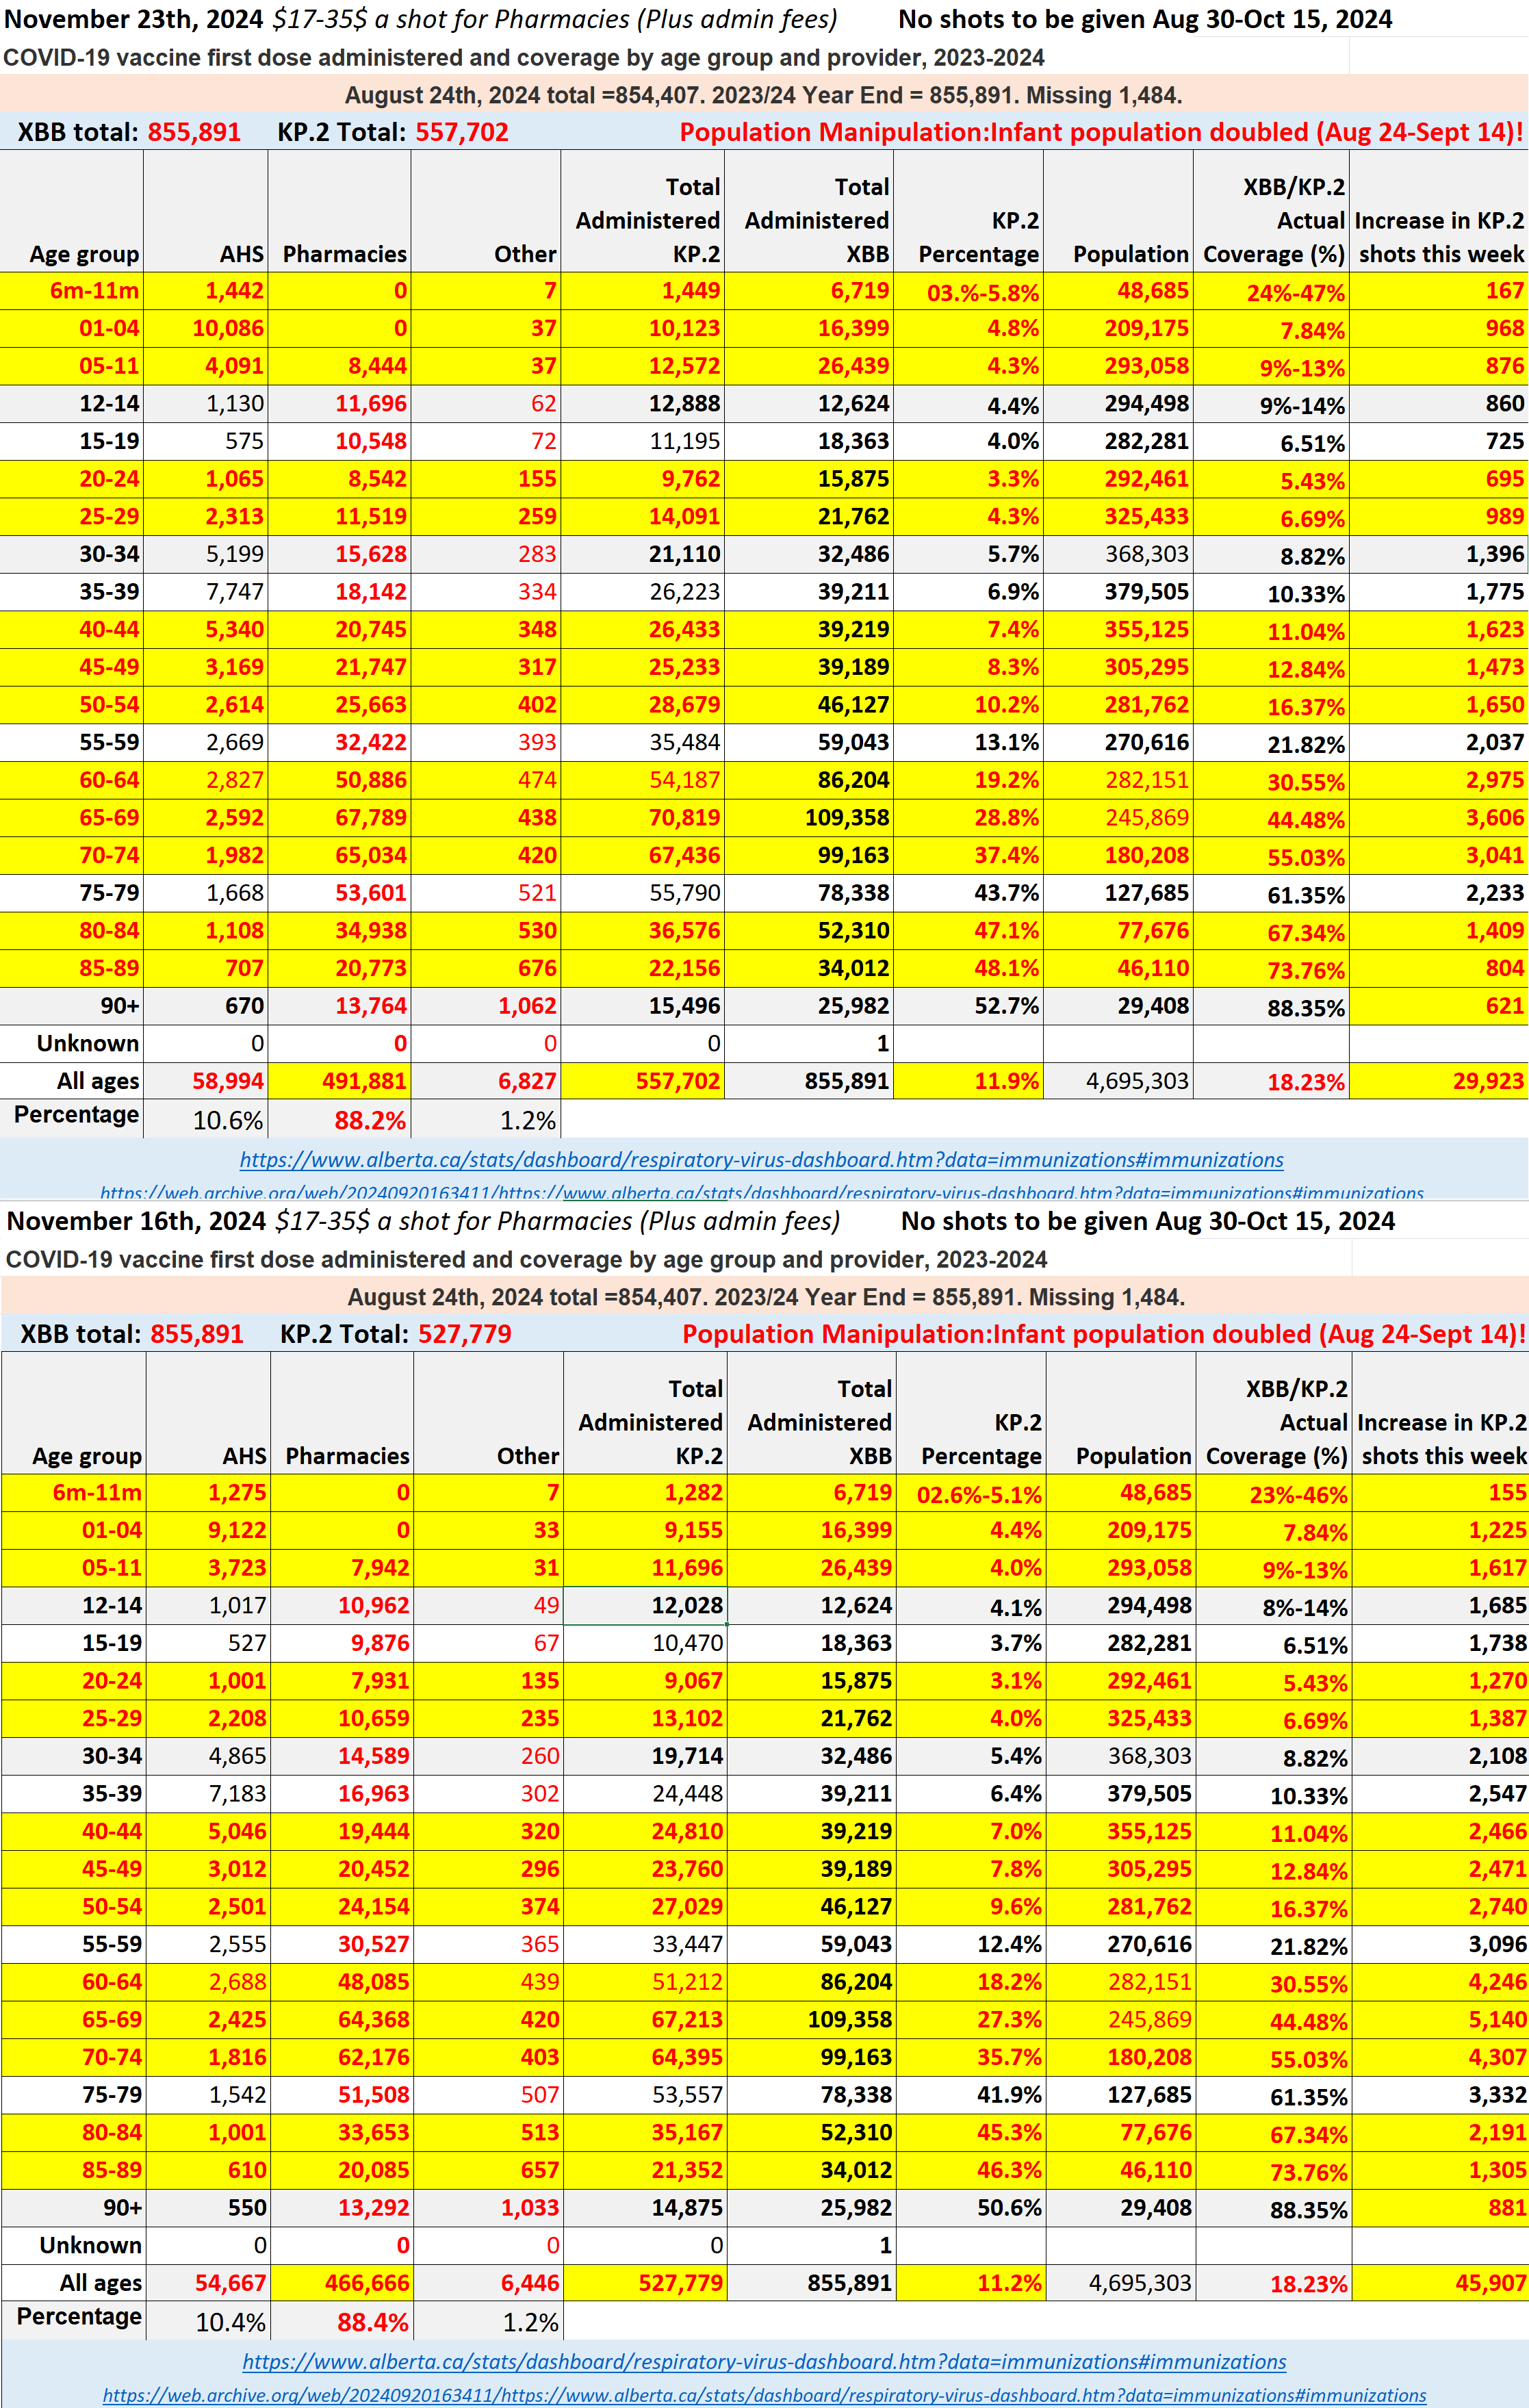
Task: Select Pharmacies value 7,931
Action: click(x=343, y=1681)
